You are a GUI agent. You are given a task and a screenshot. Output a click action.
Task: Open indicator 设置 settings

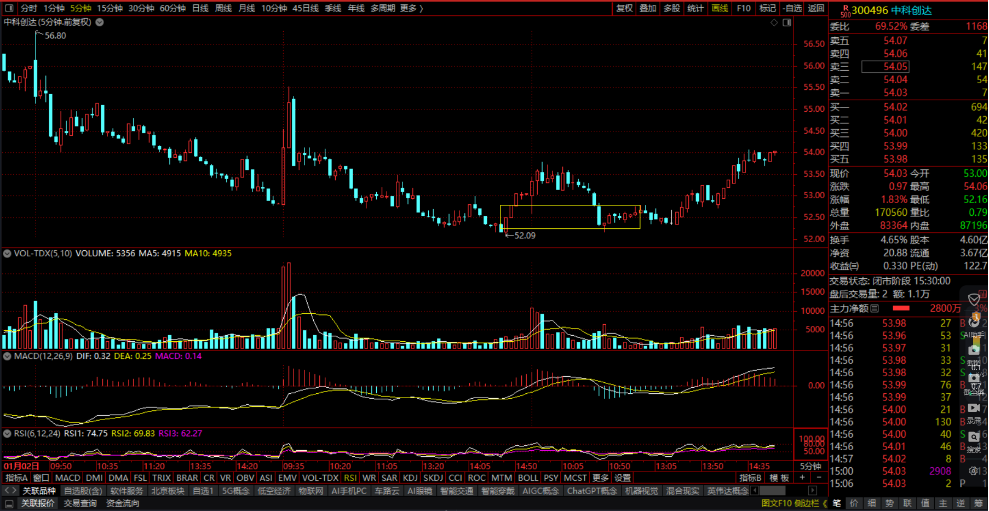(x=623, y=478)
